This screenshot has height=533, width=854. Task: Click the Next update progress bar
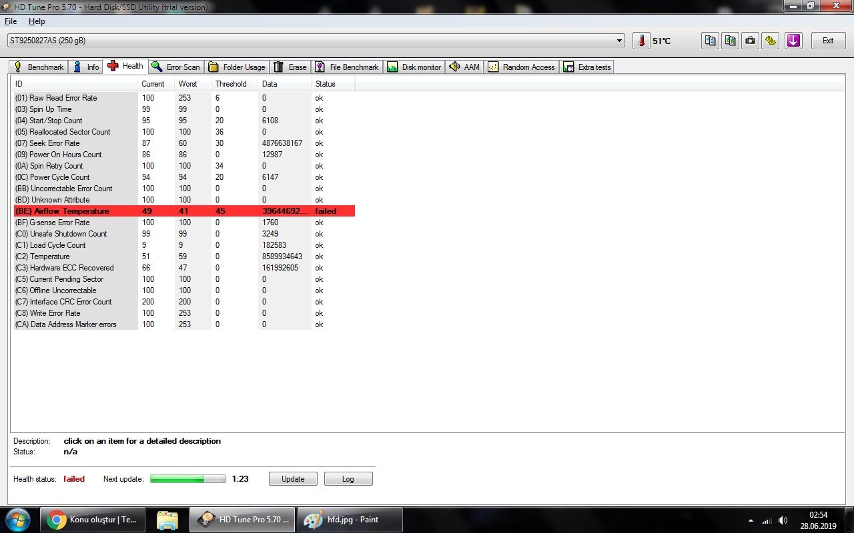click(188, 479)
